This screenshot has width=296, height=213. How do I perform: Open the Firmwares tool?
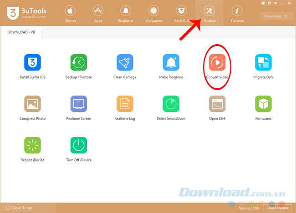click(263, 104)
